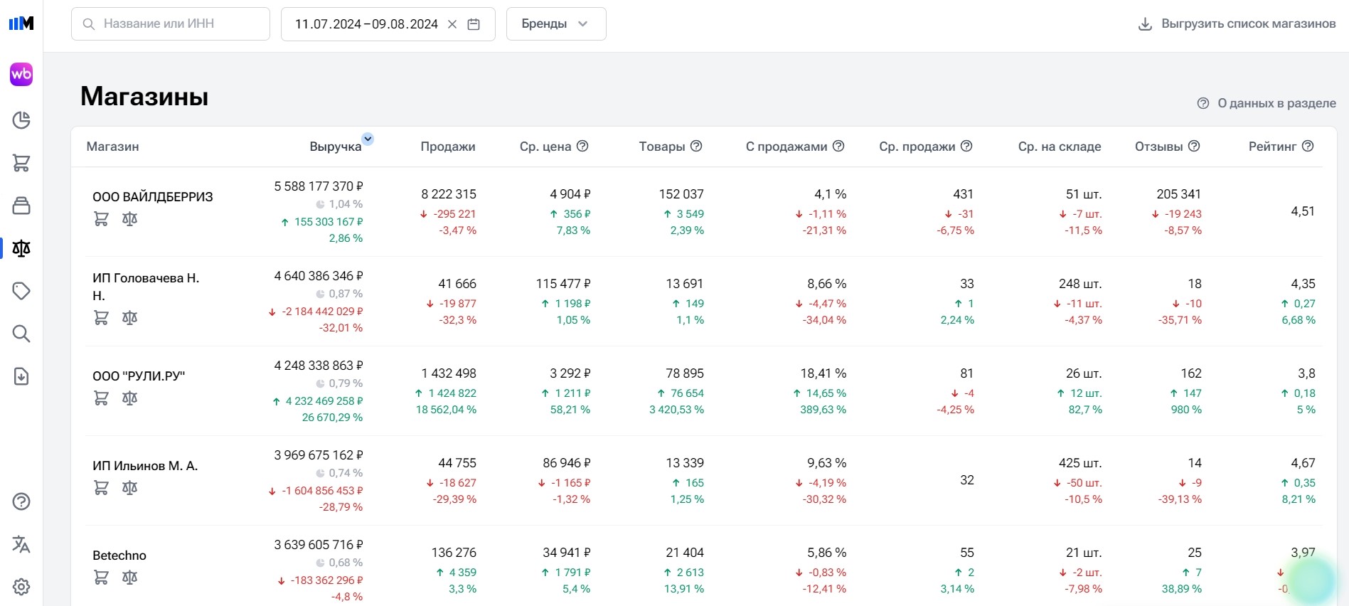
Task: Click cart icon under ООО ВАЙЛДБЕРРИЗ
Action: [x=101, y=219]
